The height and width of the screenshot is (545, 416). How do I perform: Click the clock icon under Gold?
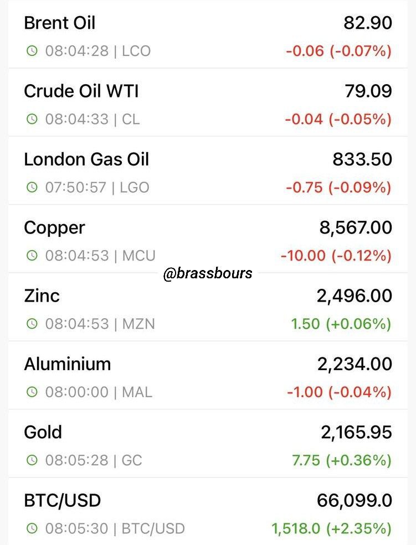point(32,460)
